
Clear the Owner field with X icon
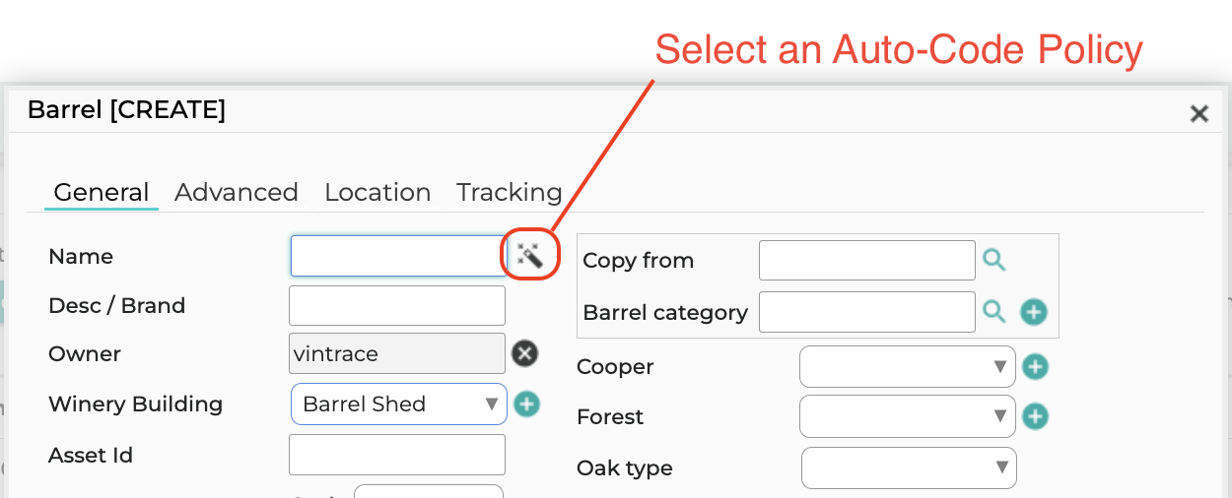525,353
